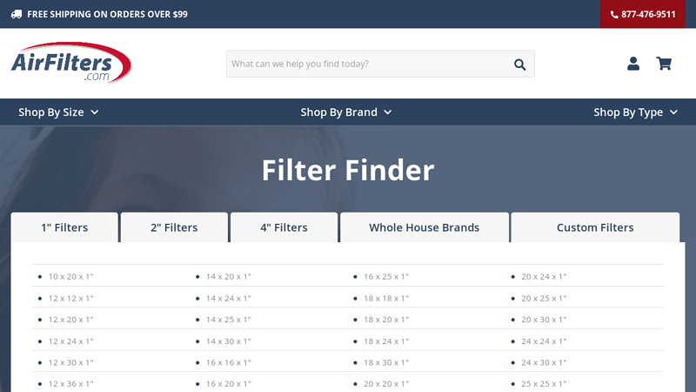This screenshot has width=696, height=392.
Task: Click 'Free Shipping on Orders Over $99' banner text
Action: [107, 14]
